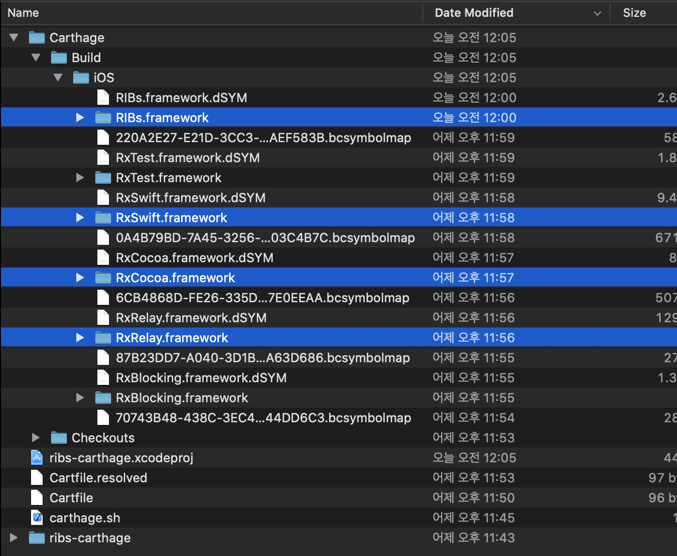This screenshot has width=677, height=556.
Task: Collapse the iOS folder disclosure triangle
Action: point(58,77)
